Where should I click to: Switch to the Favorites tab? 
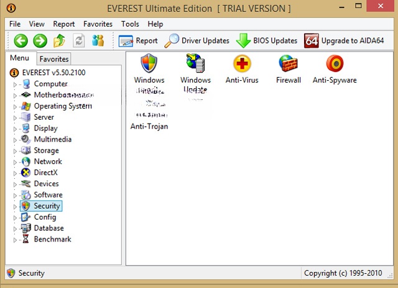tap(54, 59)
